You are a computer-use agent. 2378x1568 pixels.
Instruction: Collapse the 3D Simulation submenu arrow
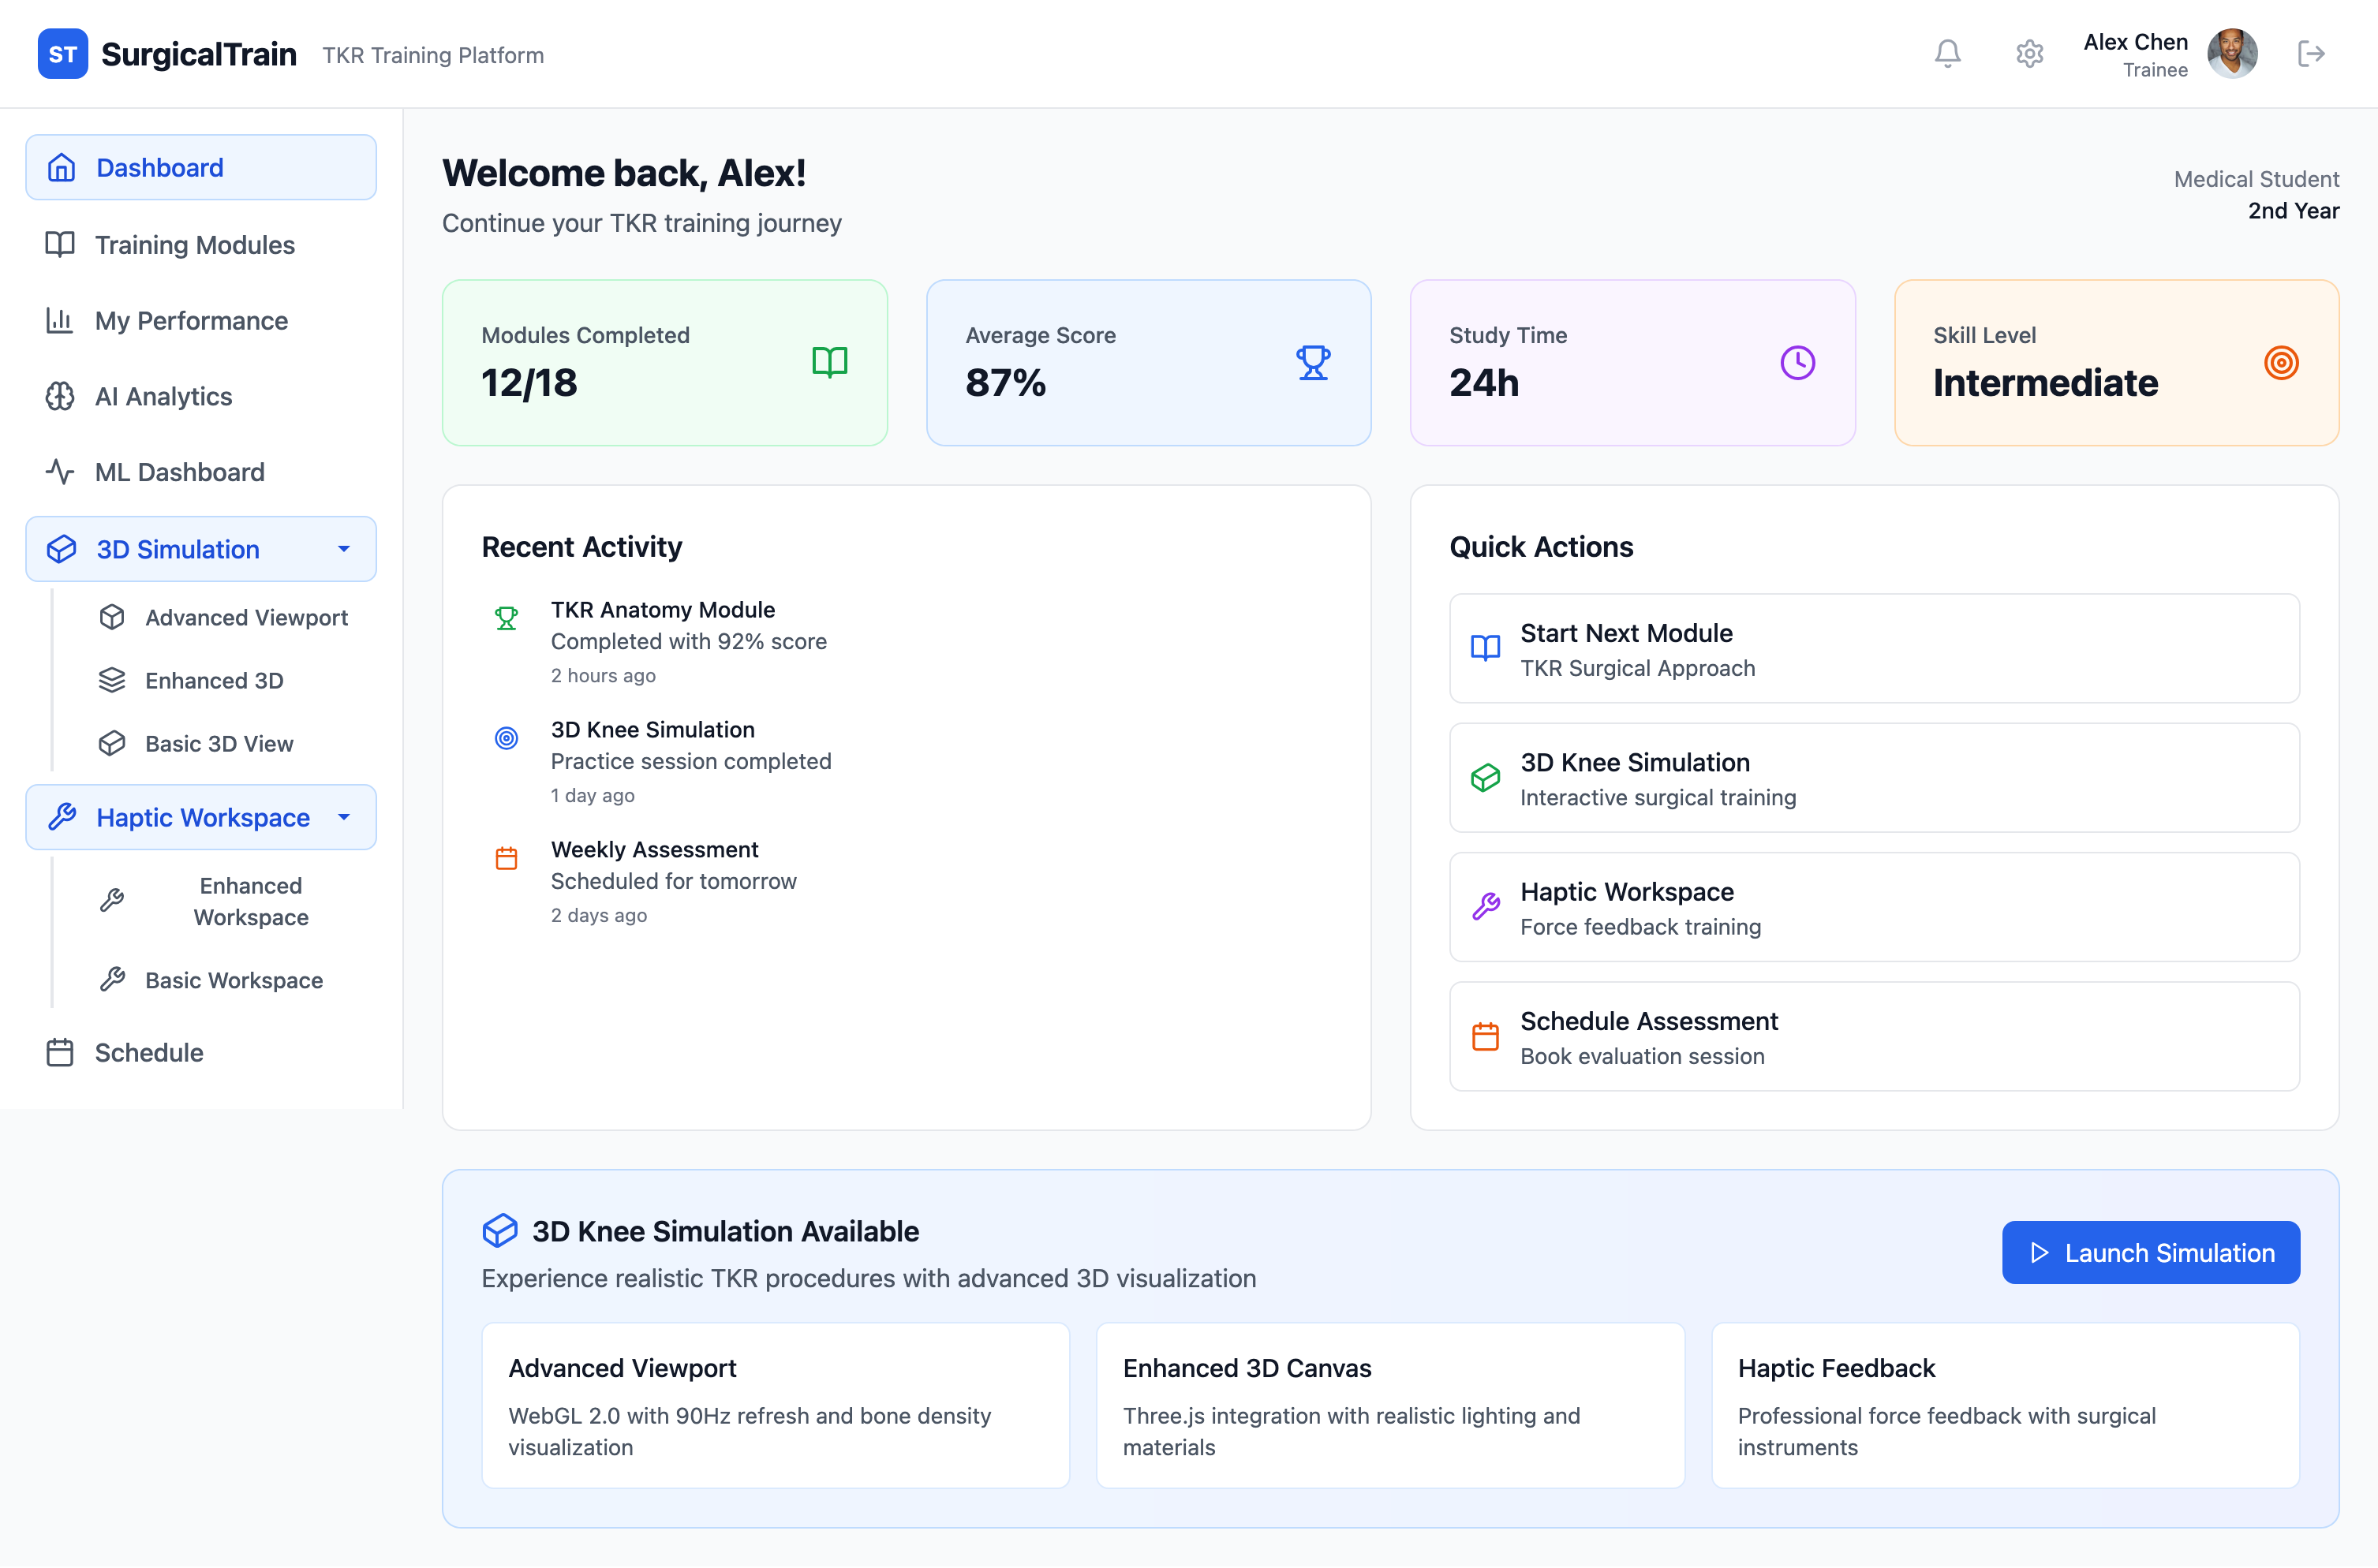pos(344,549)
